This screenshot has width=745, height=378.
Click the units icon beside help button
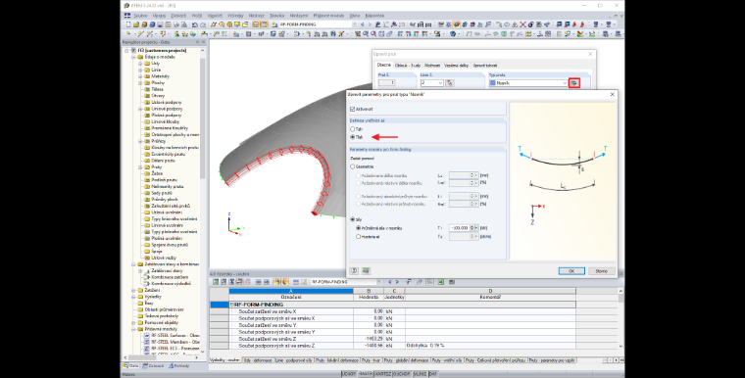pyautogui.click(x=366, y=270)
